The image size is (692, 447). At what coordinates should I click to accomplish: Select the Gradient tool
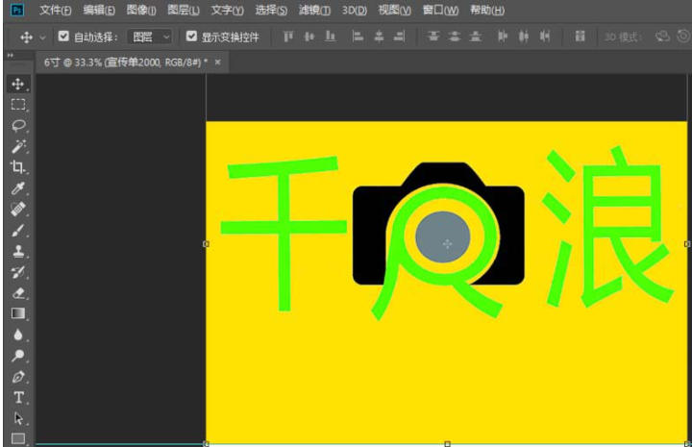coord(17,313)
